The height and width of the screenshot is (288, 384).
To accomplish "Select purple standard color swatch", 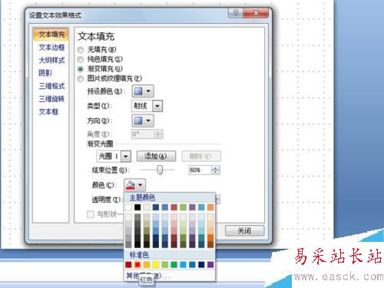I will coord(210,264).
